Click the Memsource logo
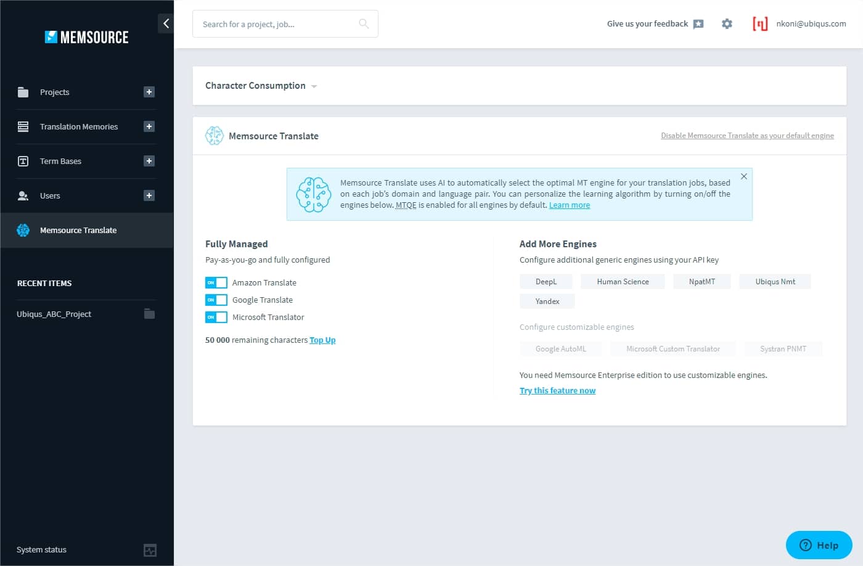This screenshot has height=566, width=863. point(87,37)
